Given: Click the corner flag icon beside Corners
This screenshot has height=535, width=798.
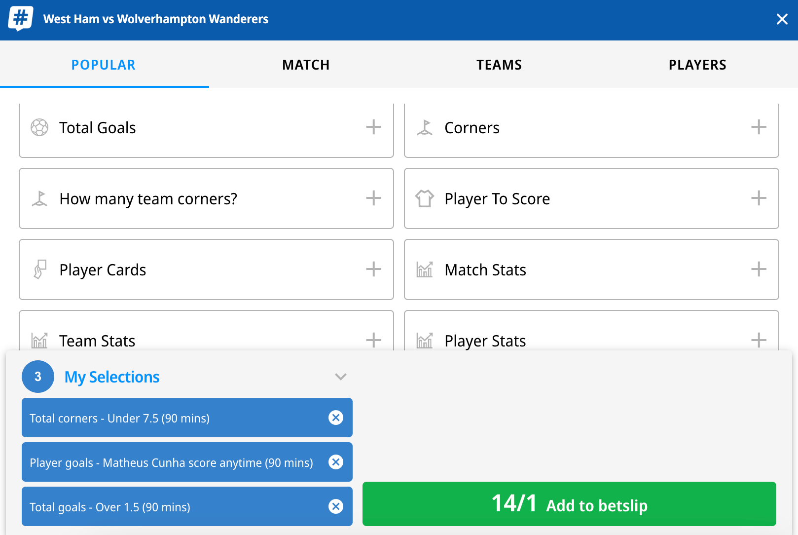Looking at the screenshot, I should (425, 127).
